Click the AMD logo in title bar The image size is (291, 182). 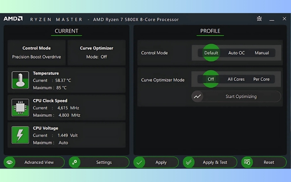point(13,19)
